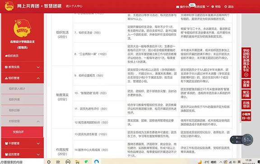This screenshot has width=260, height=164.
Task: Collapse the 组织管理 sidebar section
Action: (23, 78)
